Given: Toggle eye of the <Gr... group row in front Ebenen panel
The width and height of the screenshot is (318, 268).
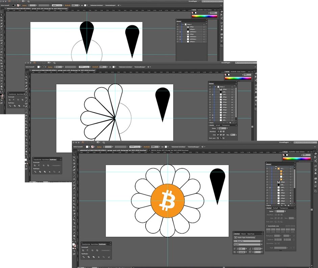Looking at the screenshot, I should (x=267, y=169).
